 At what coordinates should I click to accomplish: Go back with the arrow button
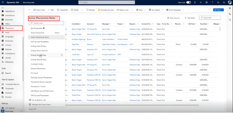click(x=29, y=10)
